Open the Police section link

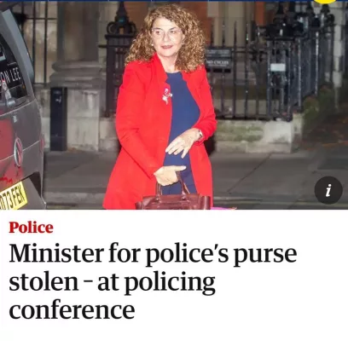(x=31, y=228)
